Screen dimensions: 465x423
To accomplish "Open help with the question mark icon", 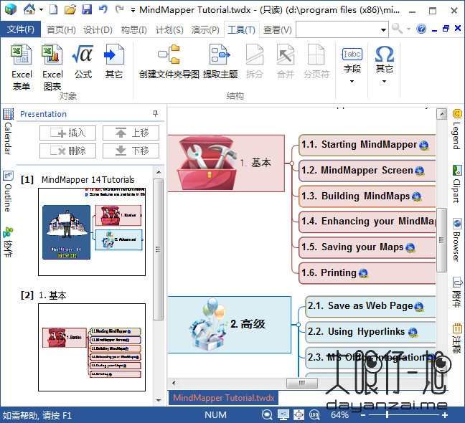I will [x=421, y=29].
